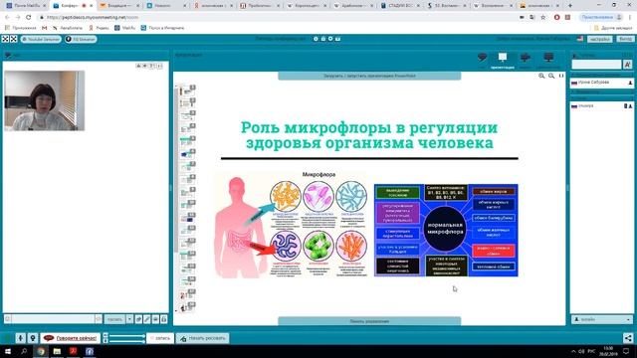Open the red PDF app on taskbar
Viewport: 637px width, 358px height.
coord(73,351)
